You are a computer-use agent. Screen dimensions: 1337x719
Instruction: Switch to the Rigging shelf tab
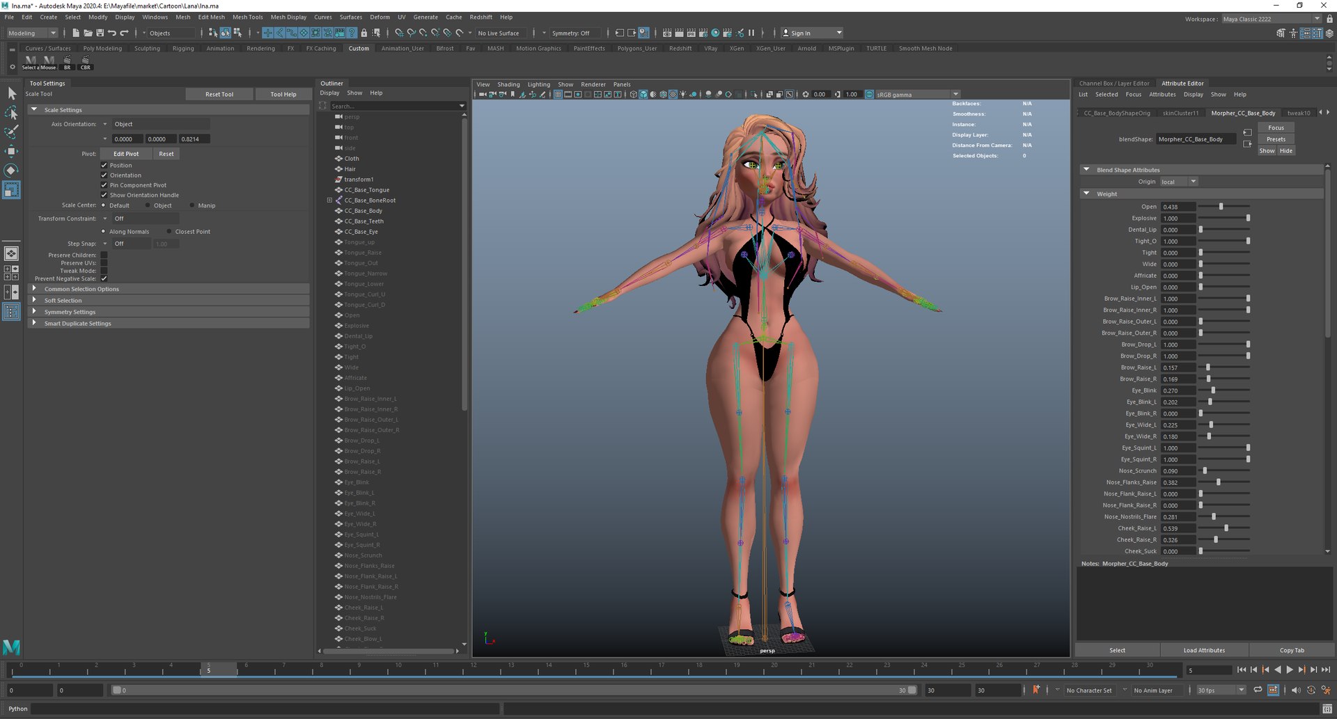pos(183,49)
